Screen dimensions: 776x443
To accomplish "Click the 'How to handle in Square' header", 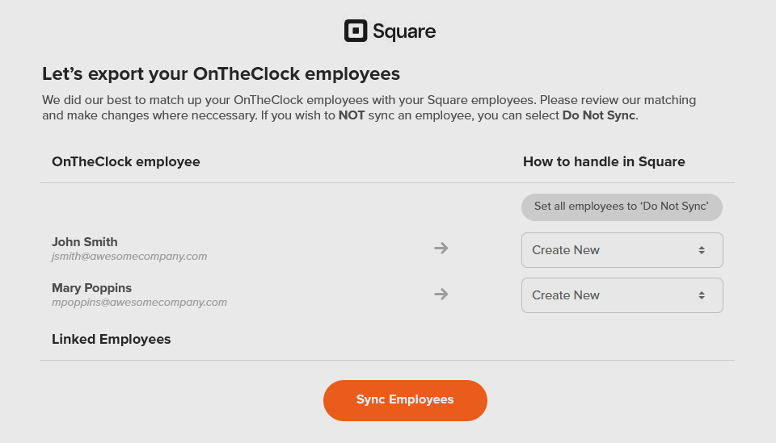I will point(604,161).
